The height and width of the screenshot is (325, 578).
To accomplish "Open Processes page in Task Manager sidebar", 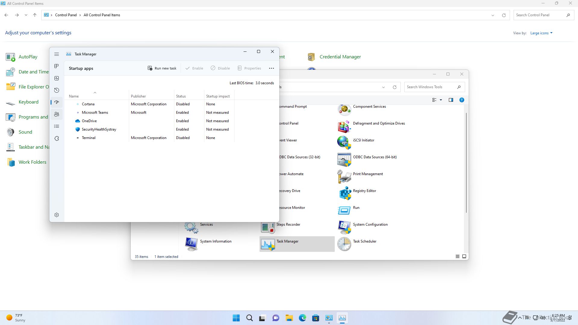I will (x=57, y=66).
